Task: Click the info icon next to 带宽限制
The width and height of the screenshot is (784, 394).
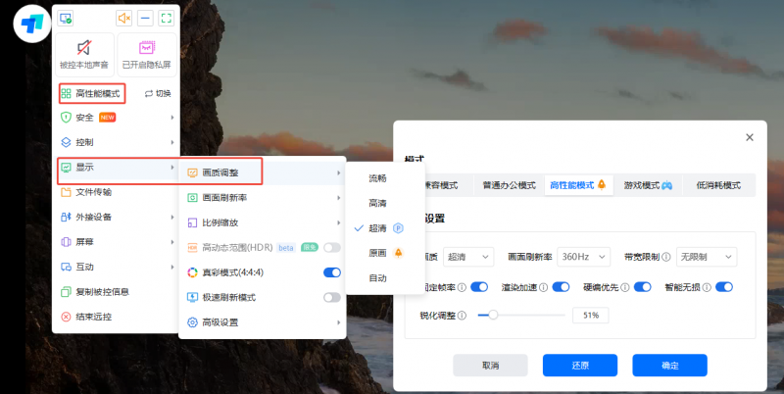Action: click(x=666, y=257)
